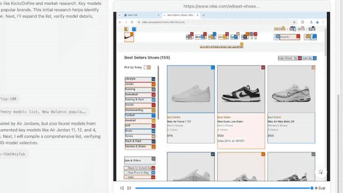Image resolution: width=343 pixels, height=193 pixels.
Task: Open the Chrome three-dot menu
Action: pos(323,22)
